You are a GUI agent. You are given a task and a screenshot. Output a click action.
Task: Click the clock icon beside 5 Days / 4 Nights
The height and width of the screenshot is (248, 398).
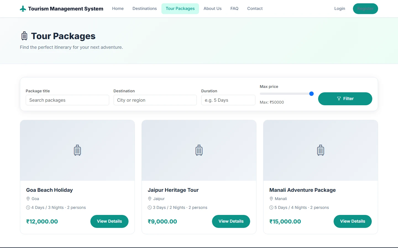click(271, 207)
